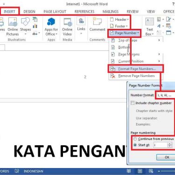175x175 pixels.
Task: Insert a new Comment
Action: pyautogui.click(x=98, y=24)
